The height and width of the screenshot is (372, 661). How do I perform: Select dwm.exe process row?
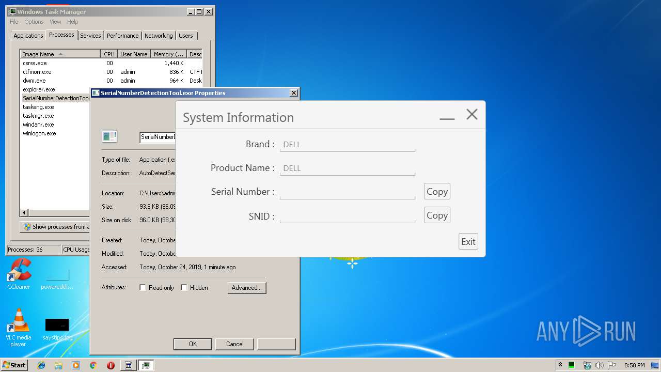111,81
